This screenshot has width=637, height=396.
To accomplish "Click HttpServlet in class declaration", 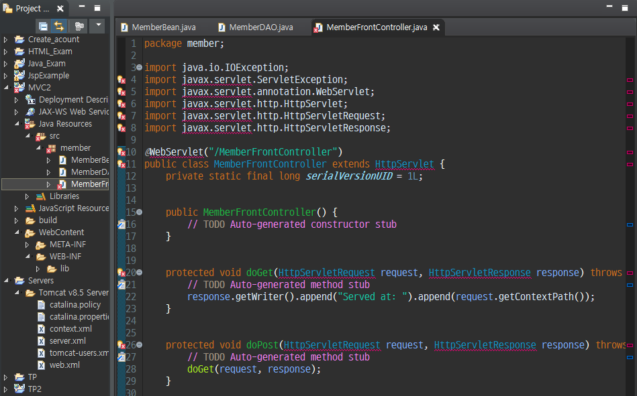I will pyautogui.click(x=404, y=164).
